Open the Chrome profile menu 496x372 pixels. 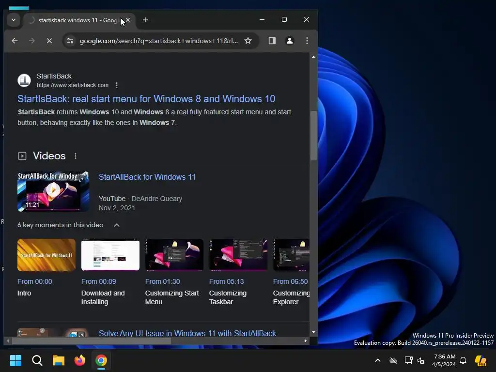[290, 41]
